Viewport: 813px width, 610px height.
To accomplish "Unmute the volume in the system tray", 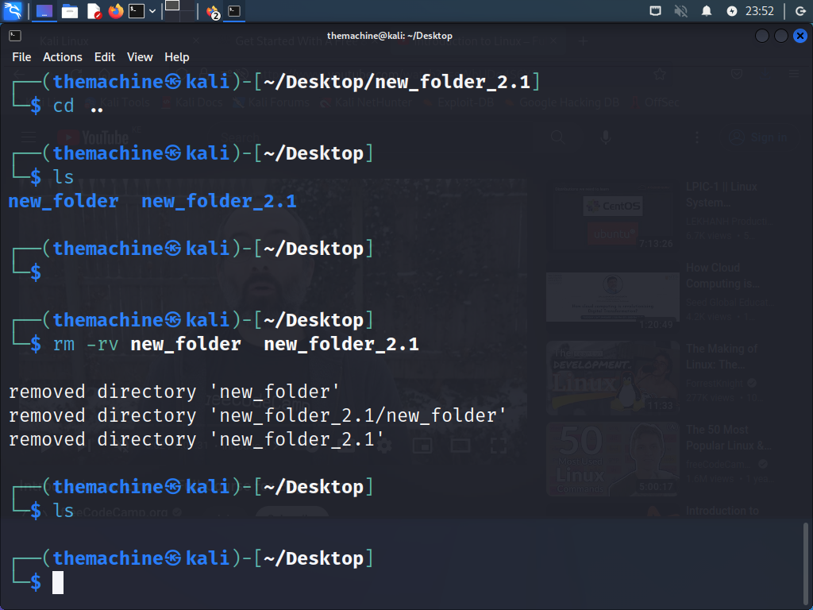I will tap(680, 11).
